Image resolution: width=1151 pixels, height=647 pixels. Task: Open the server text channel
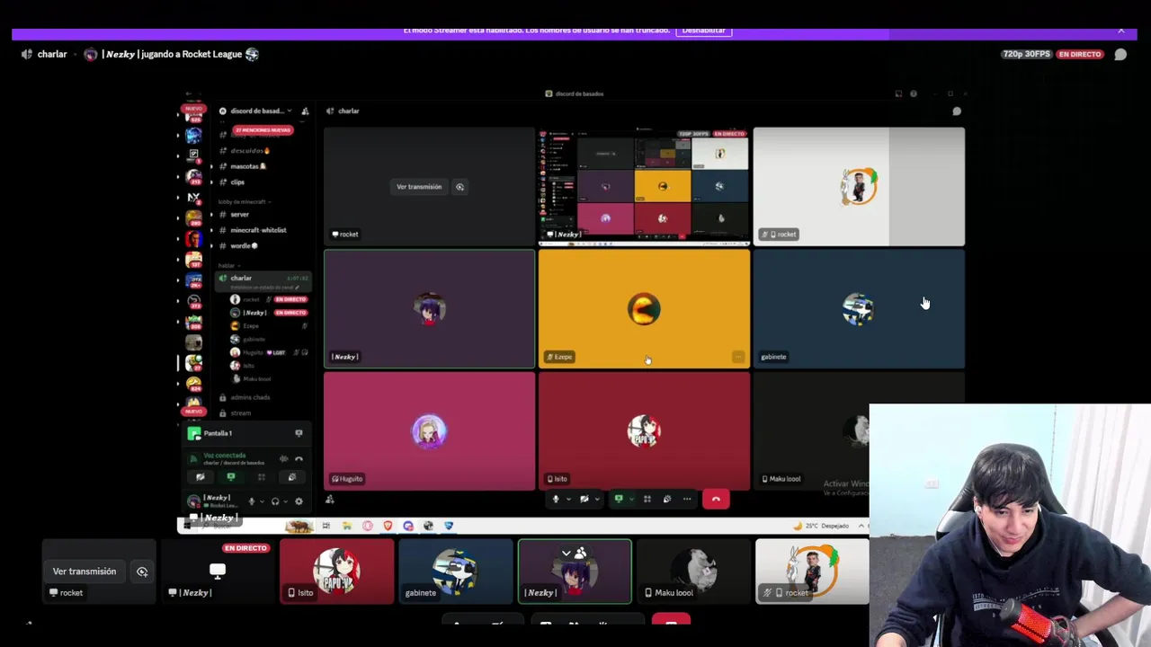pos(239,215)
